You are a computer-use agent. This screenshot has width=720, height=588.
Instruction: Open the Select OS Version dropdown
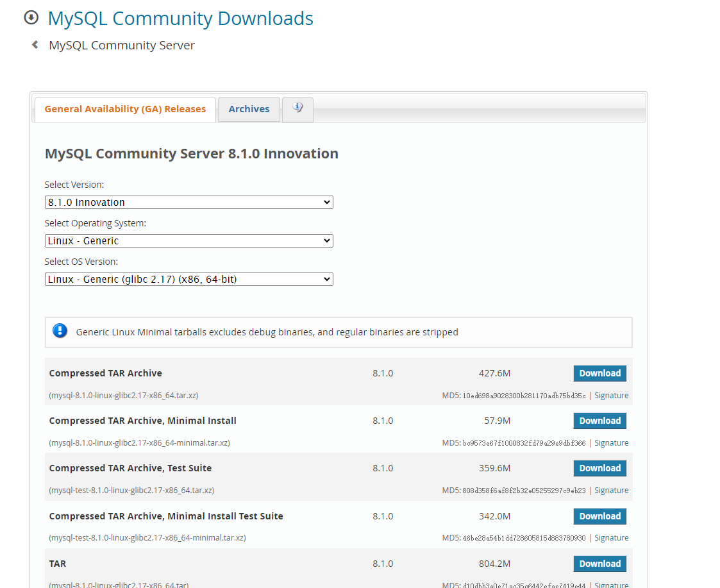(188, 279)
